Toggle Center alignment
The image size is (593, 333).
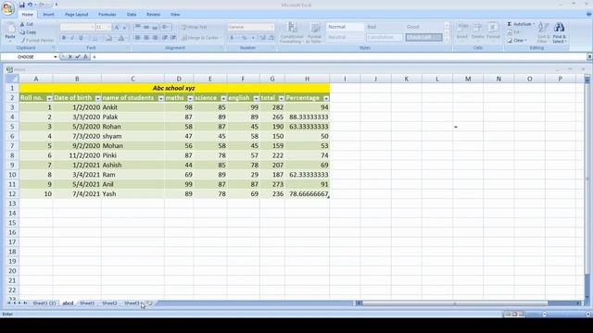click(x=146, y=38)
